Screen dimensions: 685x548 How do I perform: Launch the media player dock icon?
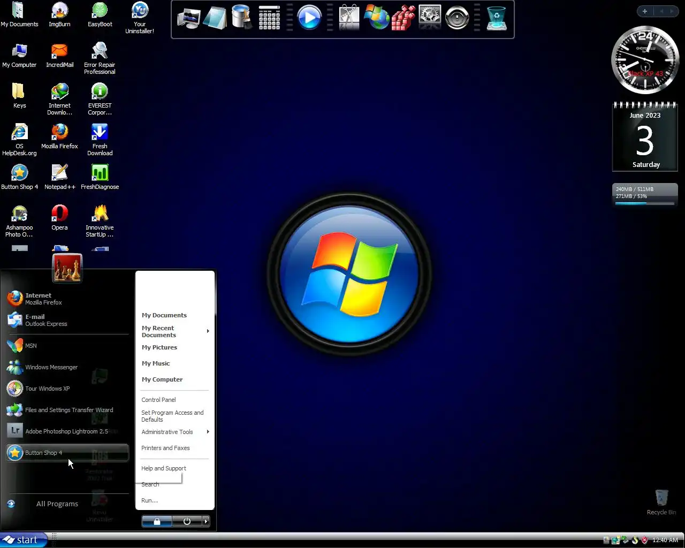tap(309, 18)
